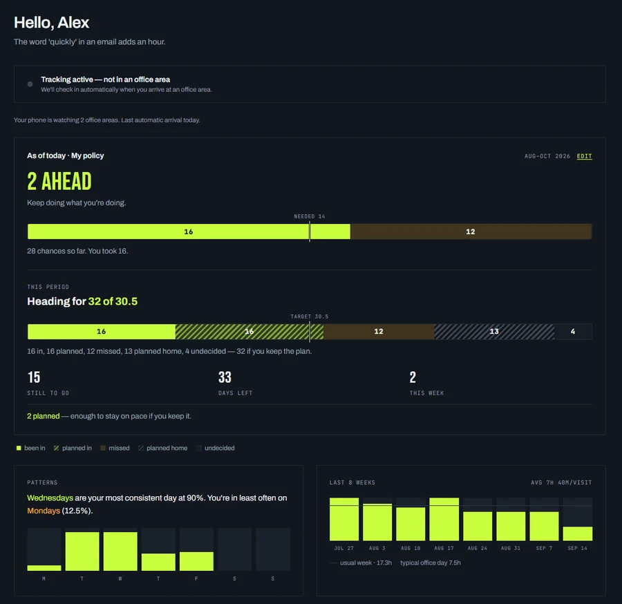Click the '15 STILL TO GO' stat
This screenshot has width=622, height=604.
point(48,384)
